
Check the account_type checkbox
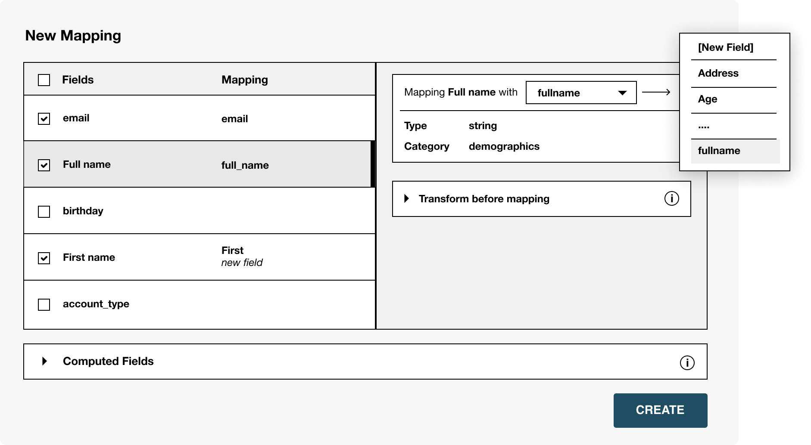pyautogui.click(x=44, y=305)
